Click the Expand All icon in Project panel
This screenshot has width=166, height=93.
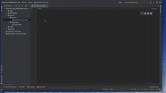point(19,6)
